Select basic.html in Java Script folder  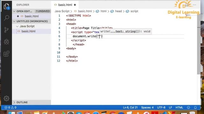[x=32, y=31]
